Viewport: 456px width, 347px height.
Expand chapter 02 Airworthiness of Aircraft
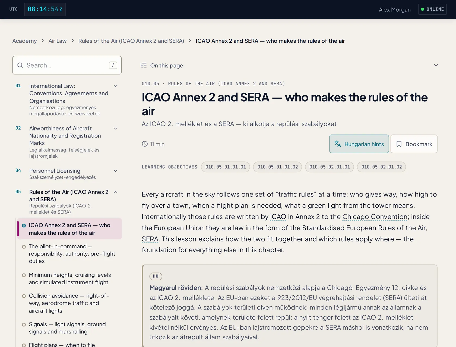pos(115,129)
